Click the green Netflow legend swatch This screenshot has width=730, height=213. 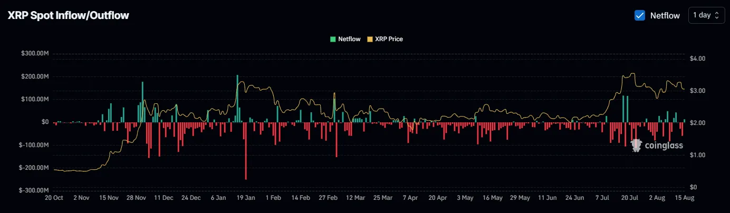[333, 39]
